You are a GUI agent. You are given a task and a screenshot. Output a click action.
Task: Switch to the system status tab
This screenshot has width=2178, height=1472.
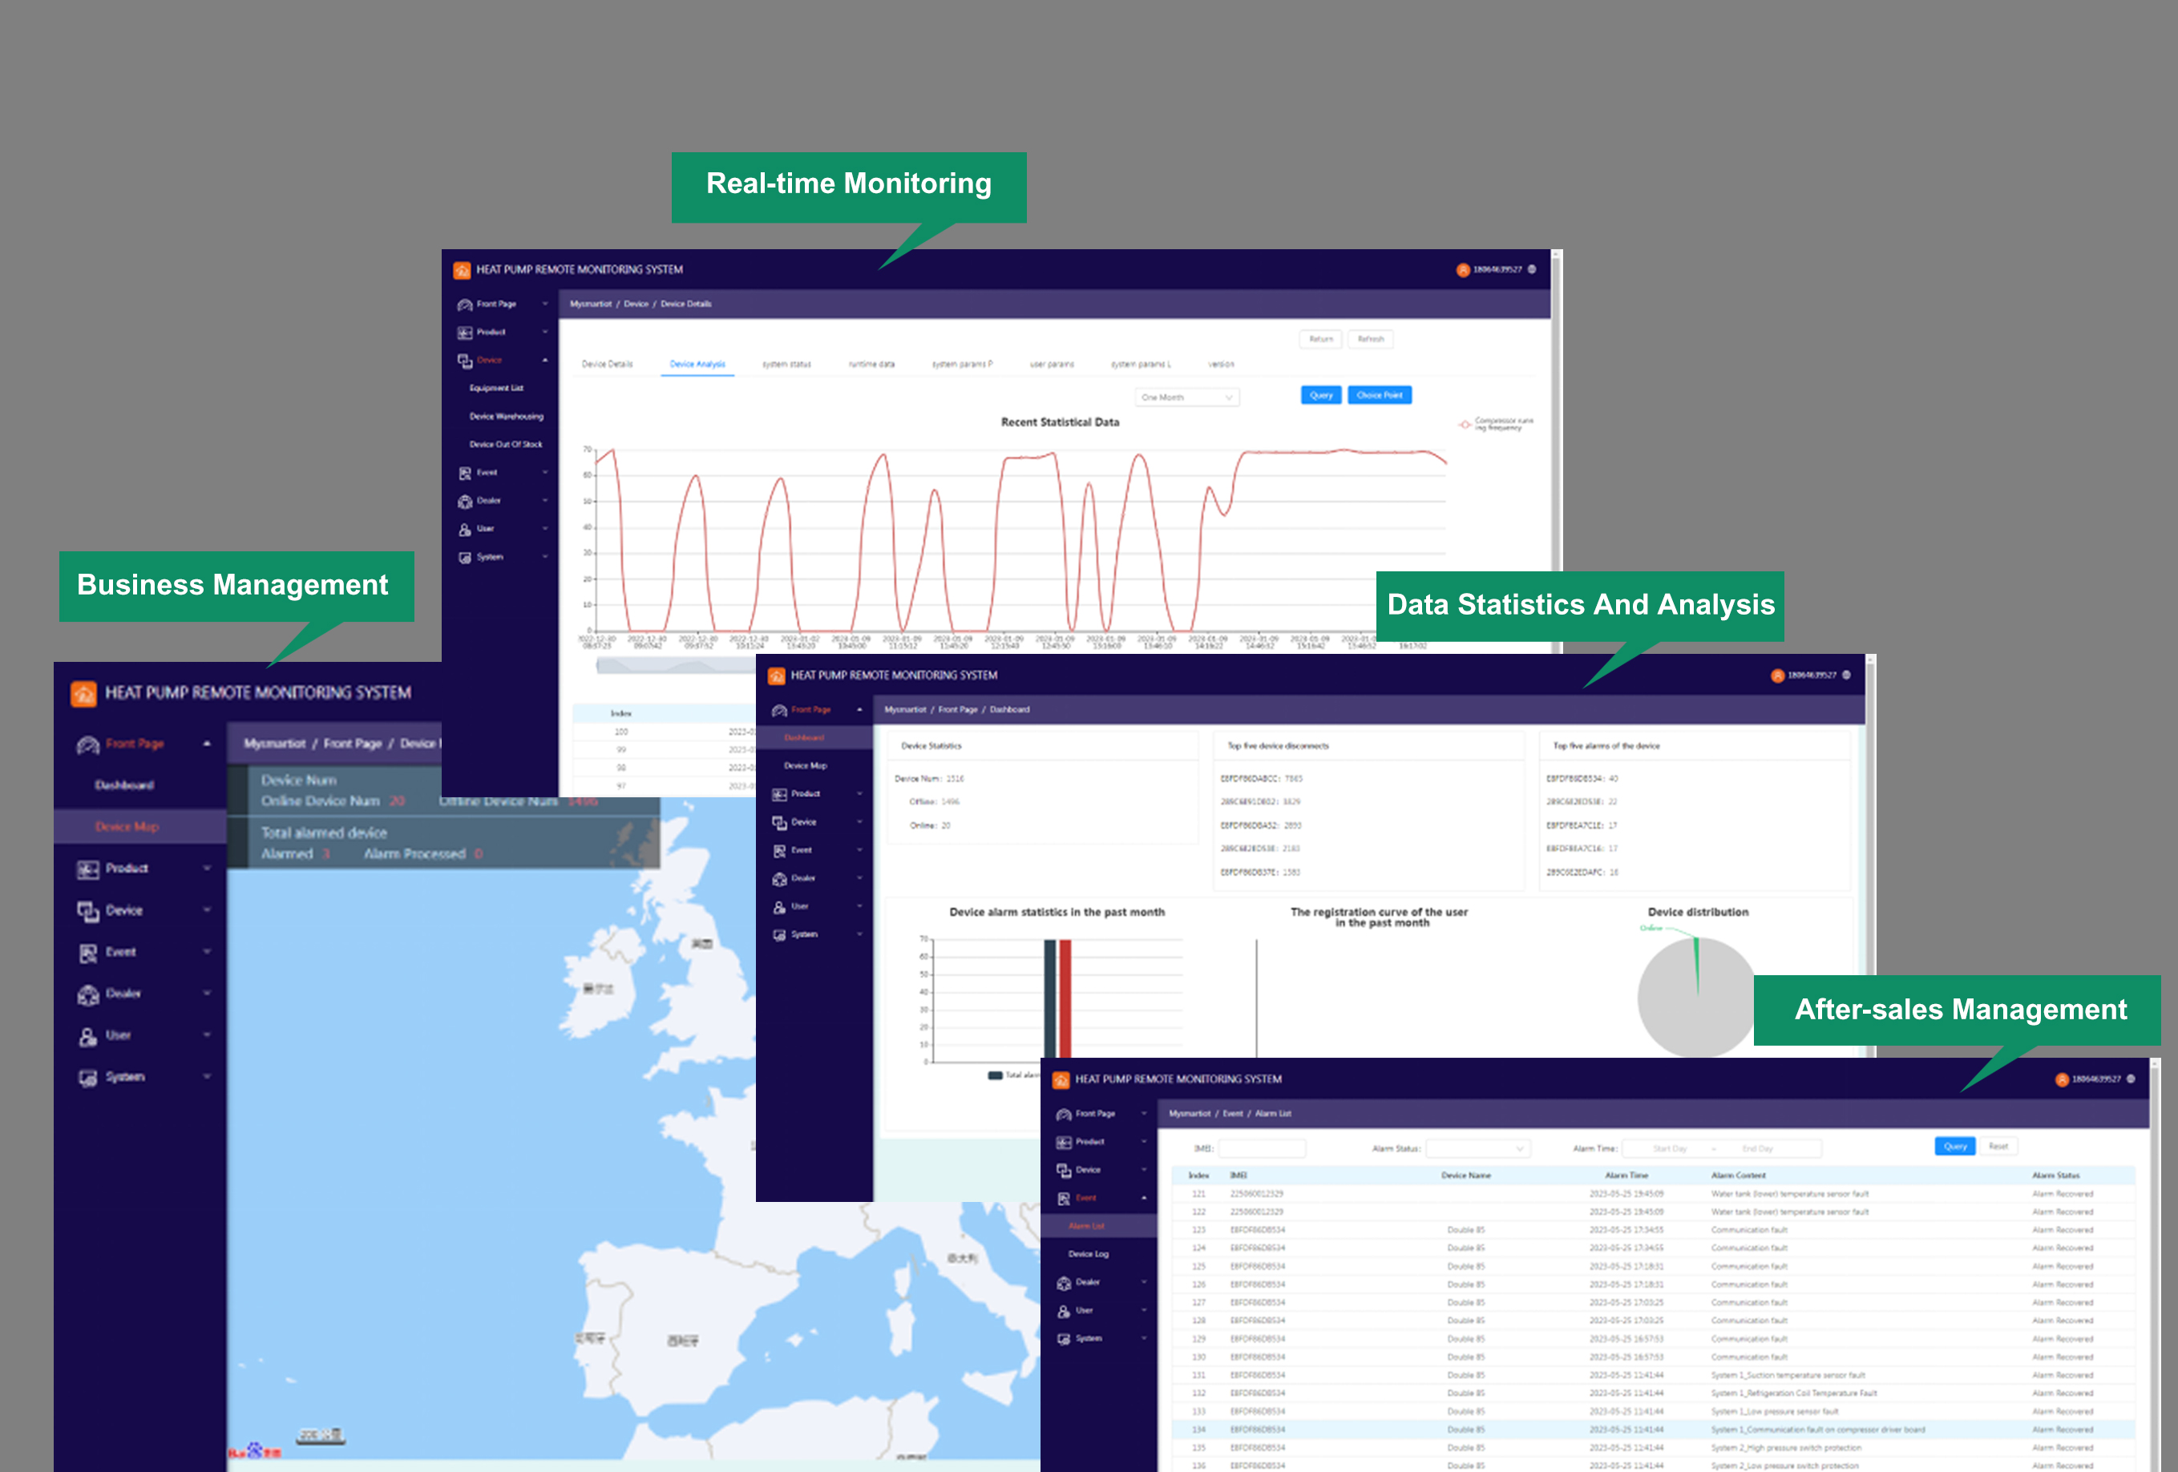click(x=786, y=365)
